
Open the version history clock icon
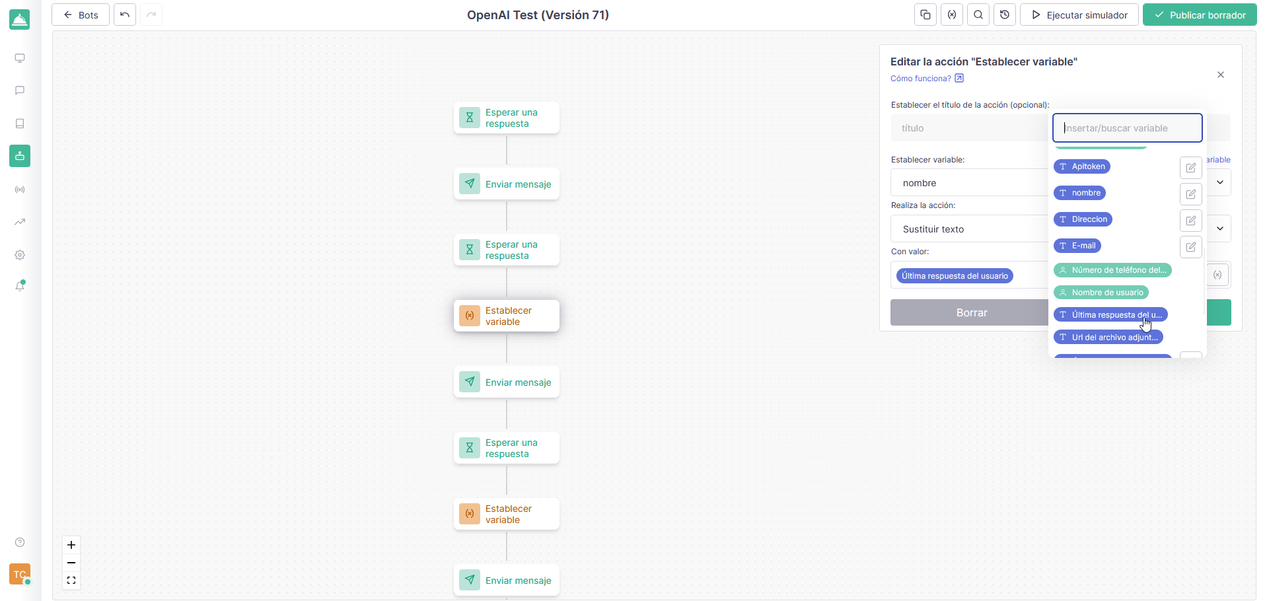(x=1005, y=15)
